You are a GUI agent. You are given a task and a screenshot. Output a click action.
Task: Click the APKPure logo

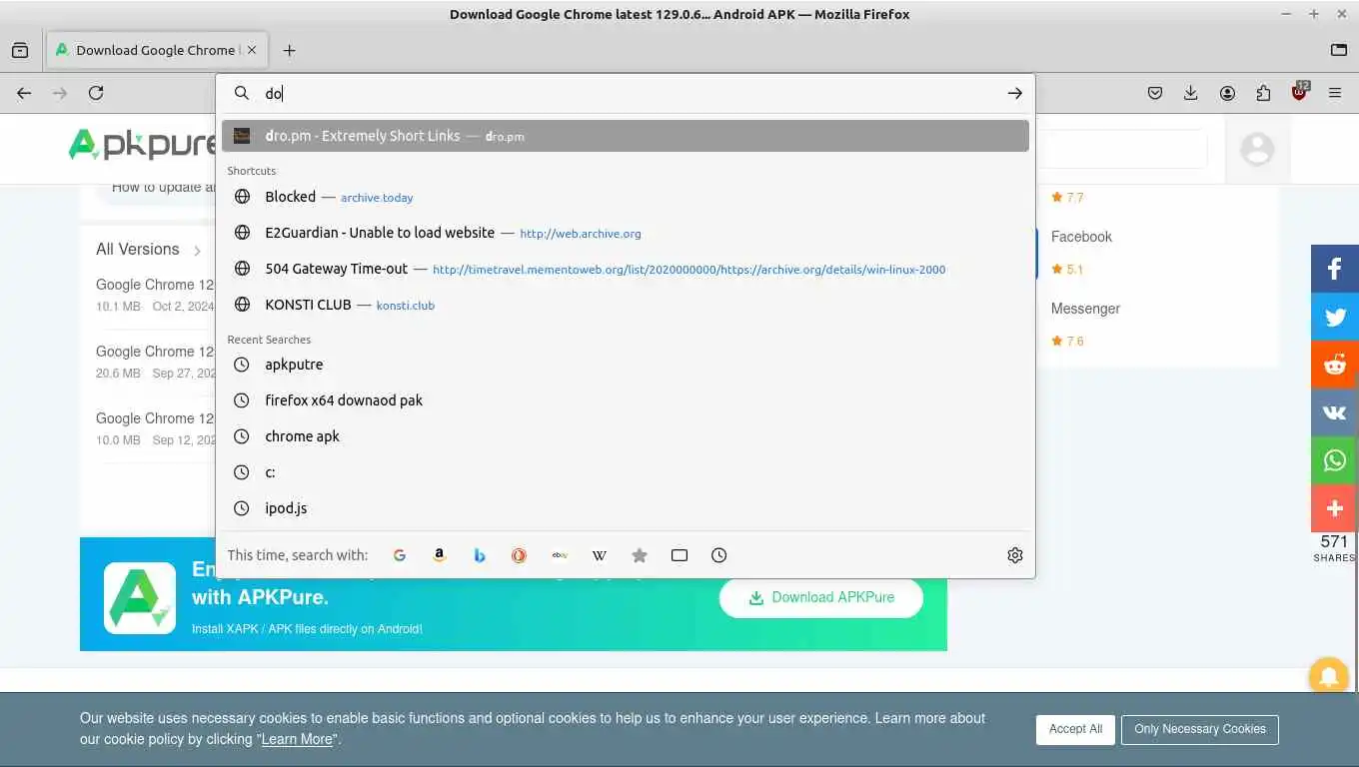tap(142, 145)
